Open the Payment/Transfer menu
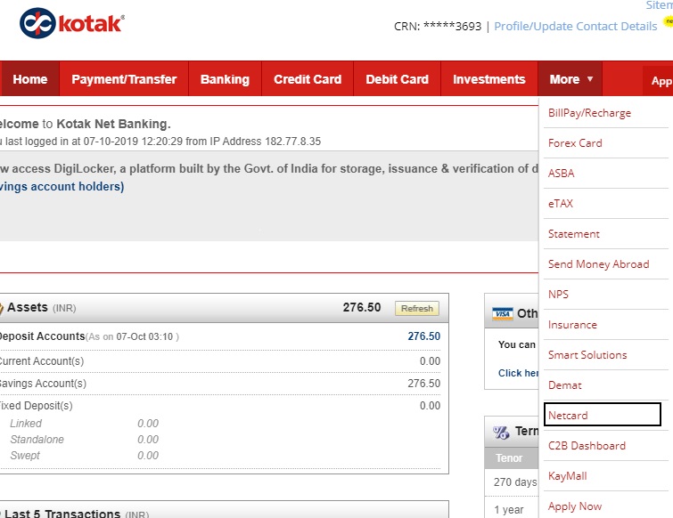Viewport: 673px width, 518px height. click(x=124, y=79)
